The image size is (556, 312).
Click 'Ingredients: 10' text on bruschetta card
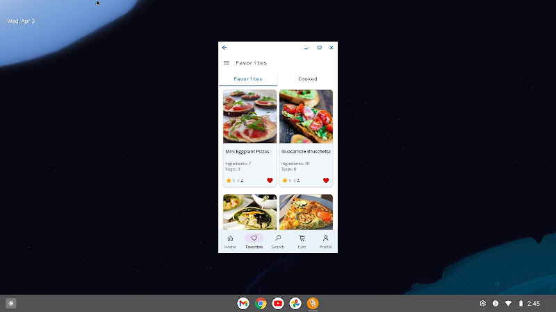point(295,164)
